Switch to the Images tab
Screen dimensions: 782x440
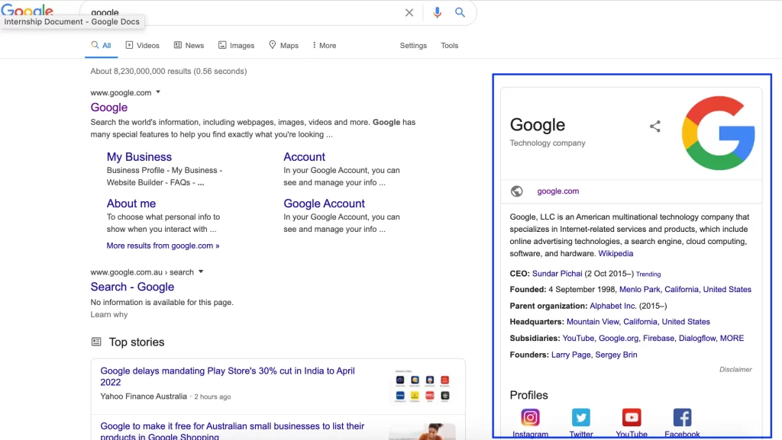(237, 45)
